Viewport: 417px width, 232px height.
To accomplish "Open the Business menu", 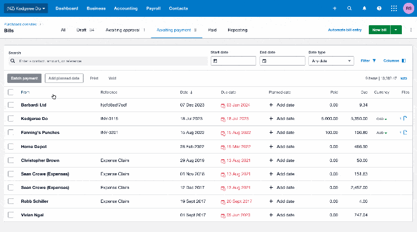I will pyautogui.click(x=96, y=8).
